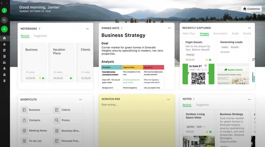Click star icon on Flight Details card
The image size is (265, 147).
pos(207,60)
